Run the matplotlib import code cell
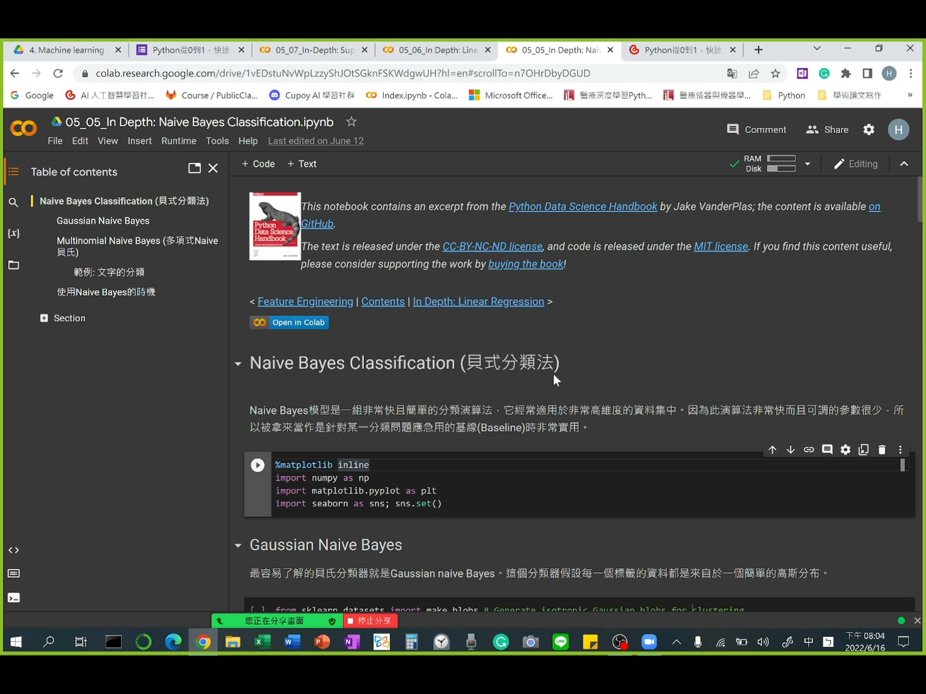Image resolution: width=926 pixels, height=694 pixels. pyautogui.click(x=258, y=465)
